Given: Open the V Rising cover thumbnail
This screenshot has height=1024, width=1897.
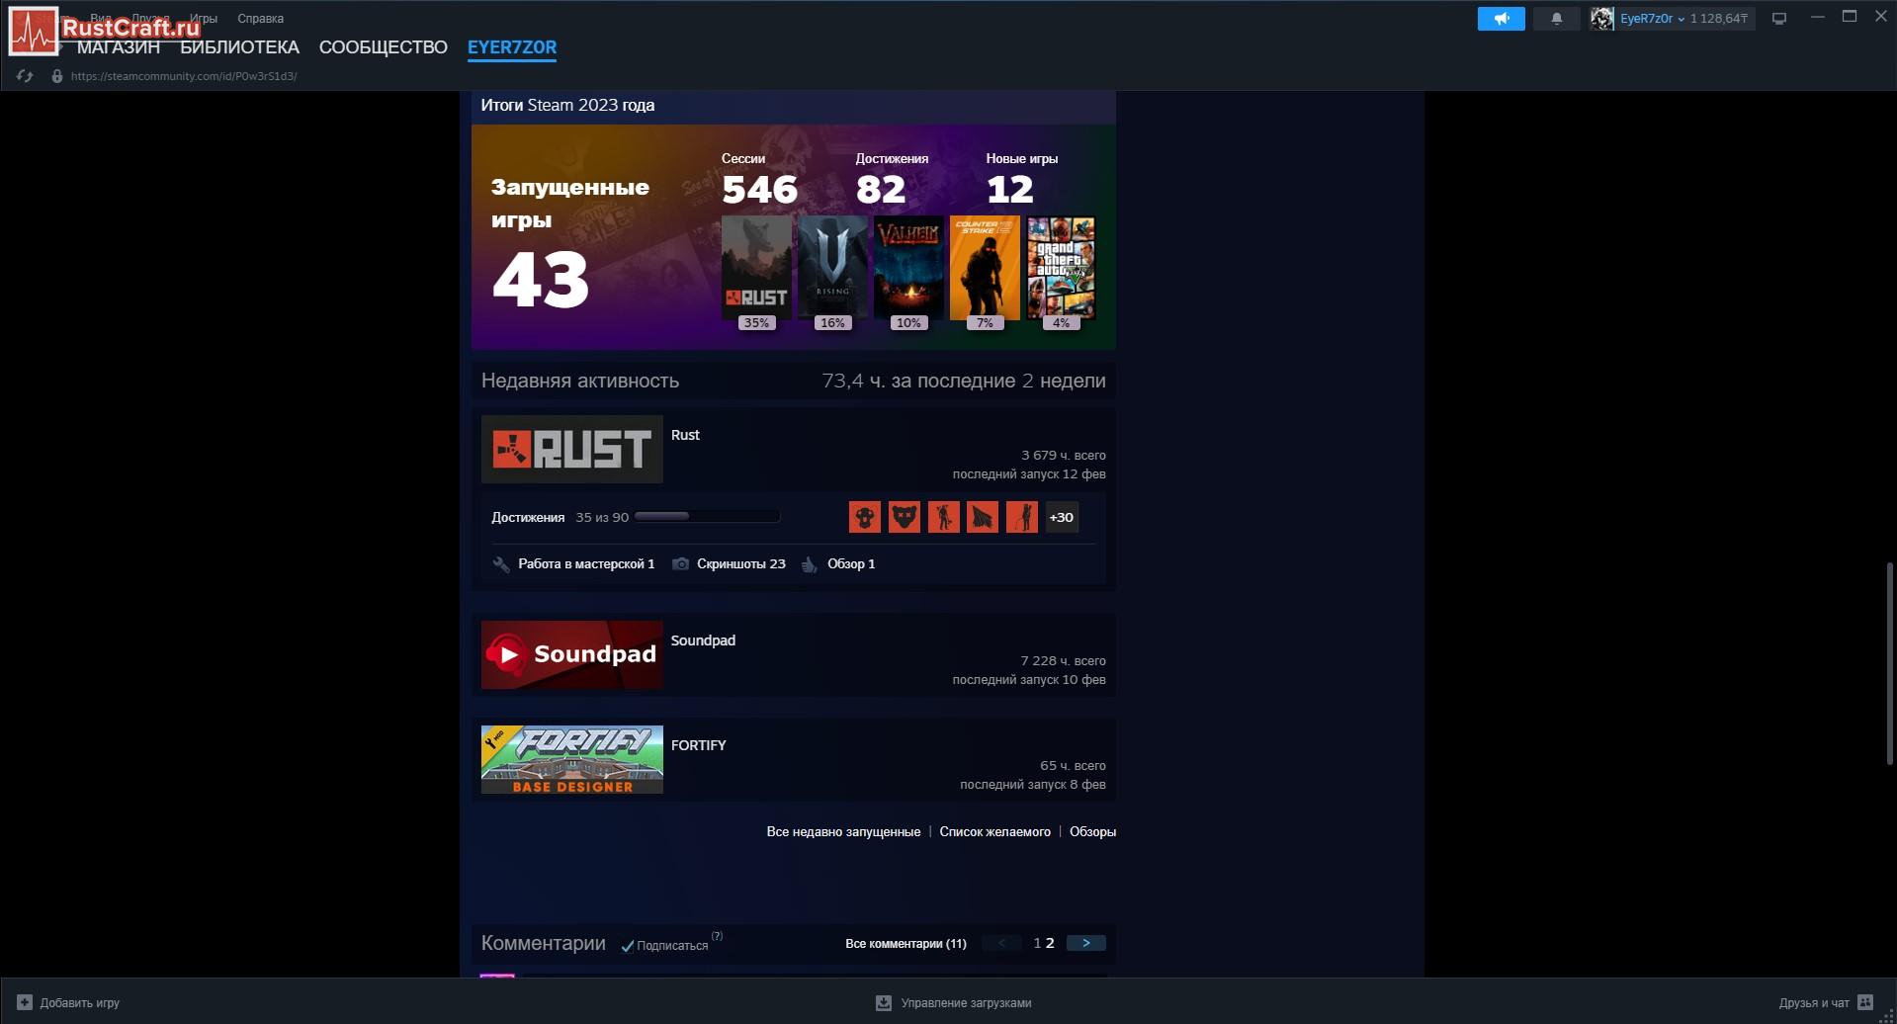Looking at the screenshot, I should tap(832, 268).
